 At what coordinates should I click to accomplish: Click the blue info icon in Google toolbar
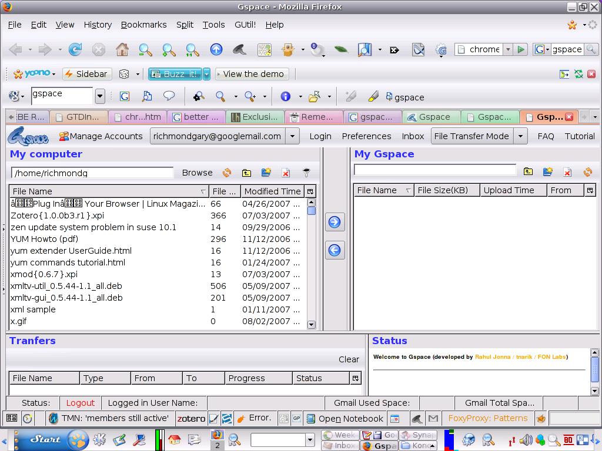coord(285,96)
